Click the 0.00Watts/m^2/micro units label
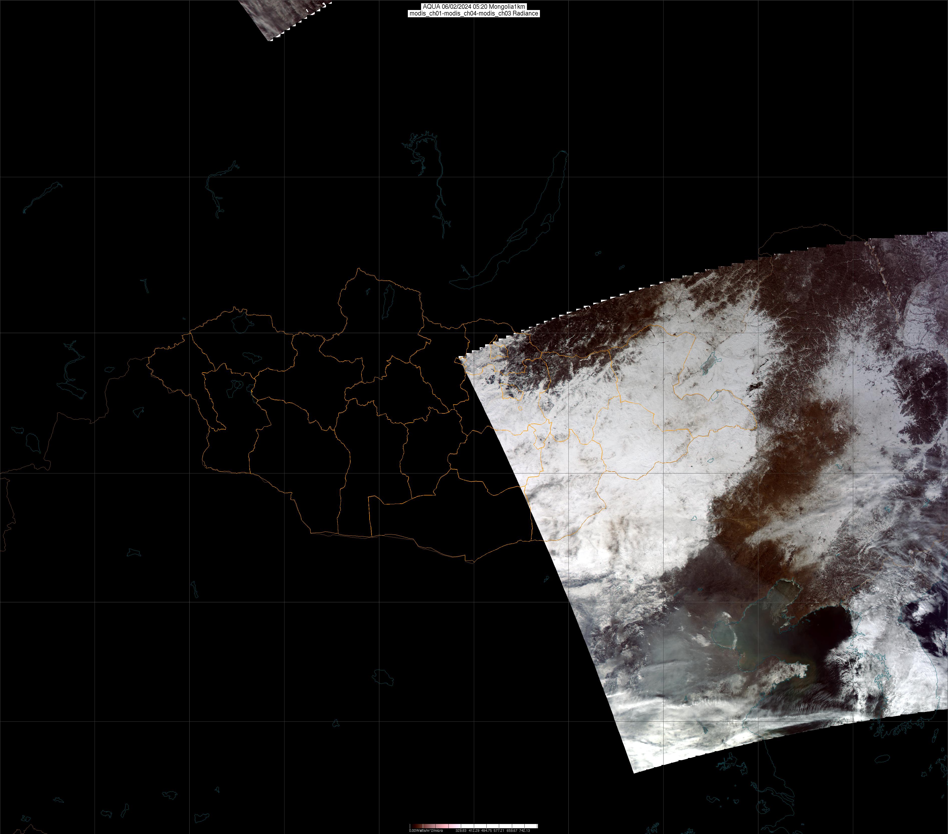Viewport: 948px width, 834px height. [426, 830]
